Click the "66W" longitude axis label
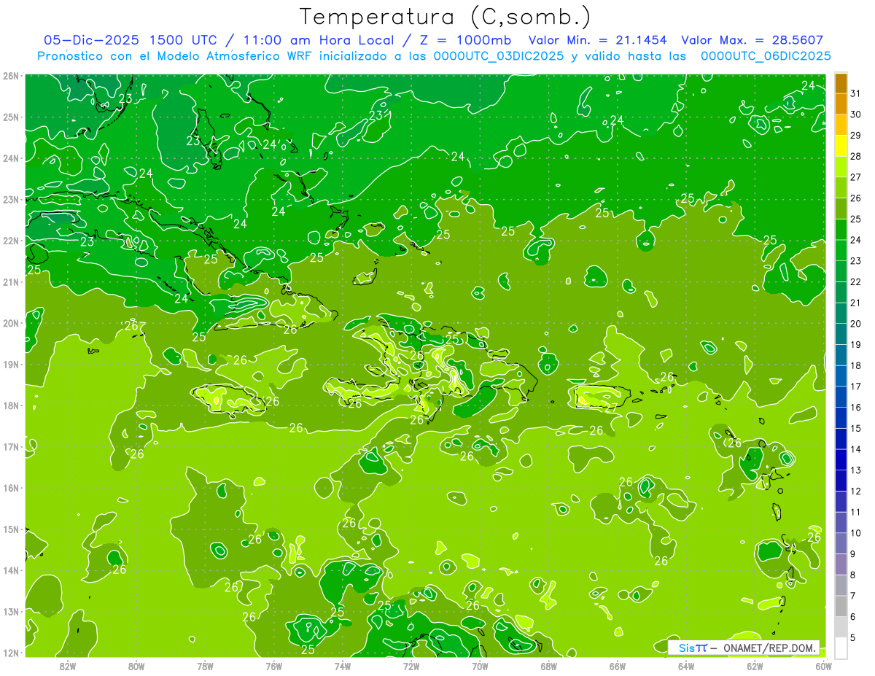Viewport: 875px width, 676px height. coord(618,666)
